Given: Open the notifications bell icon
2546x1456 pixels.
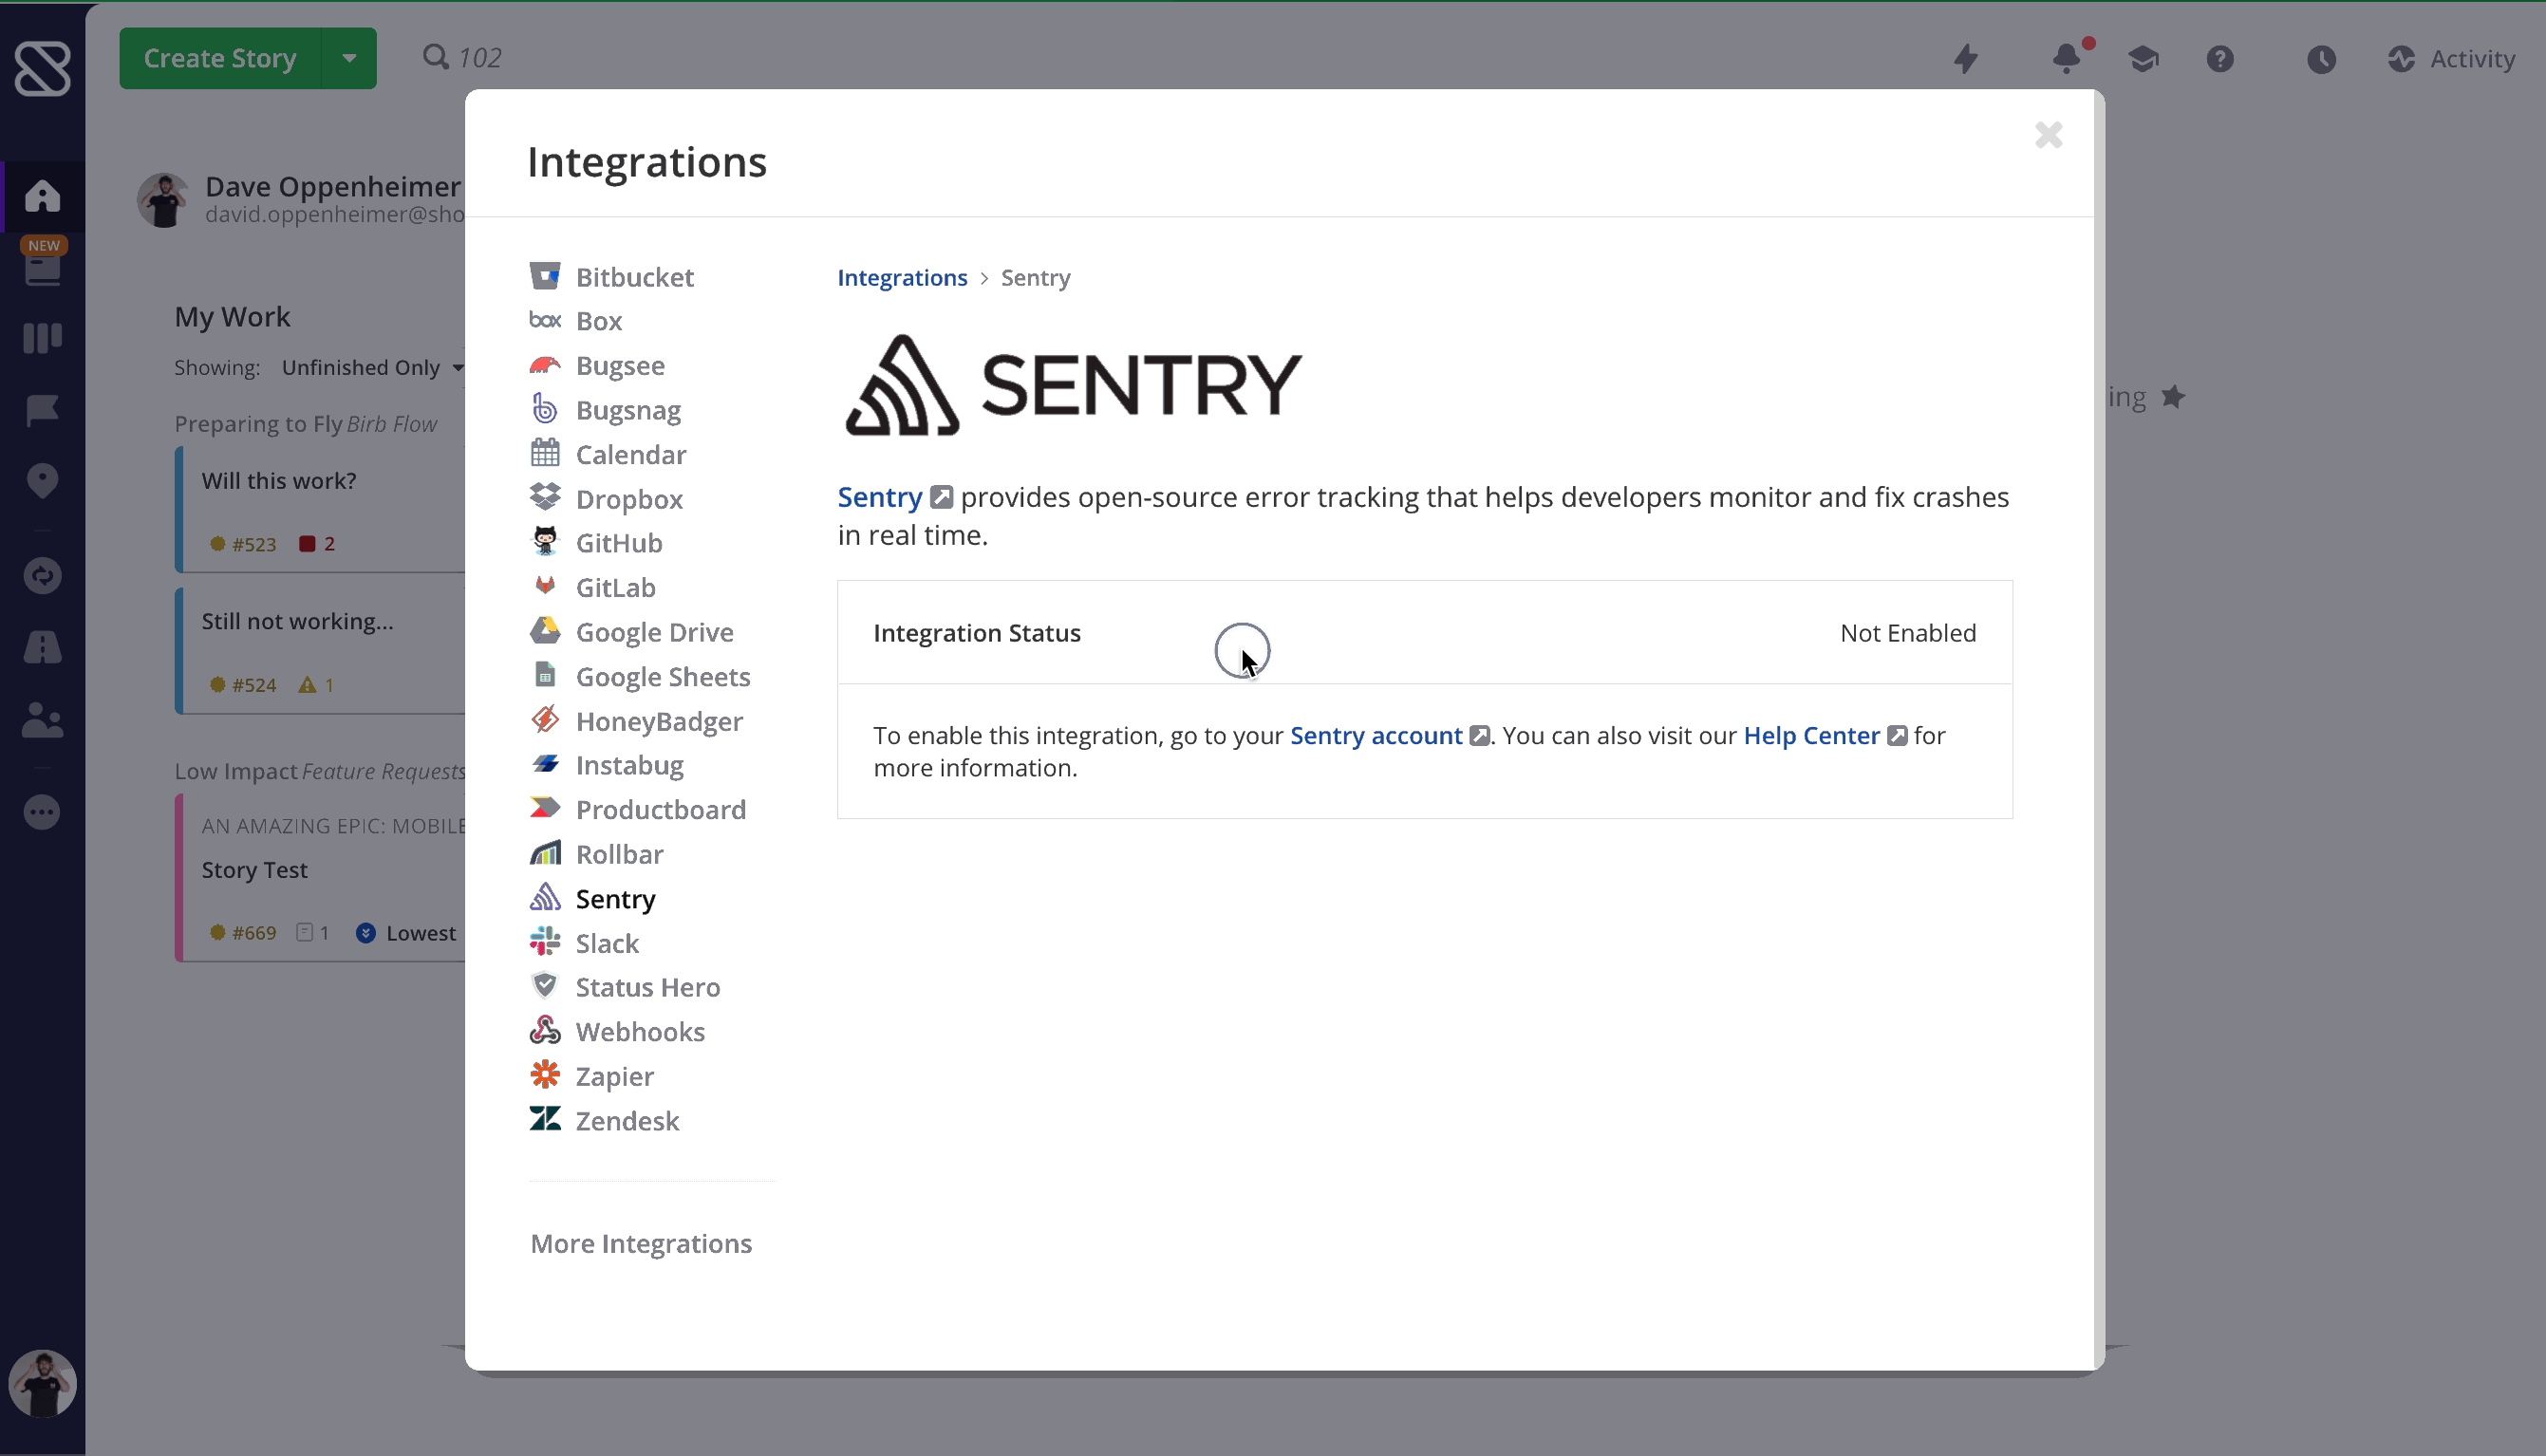Looking at the screenshot, I should click(x=2066, y=58).
